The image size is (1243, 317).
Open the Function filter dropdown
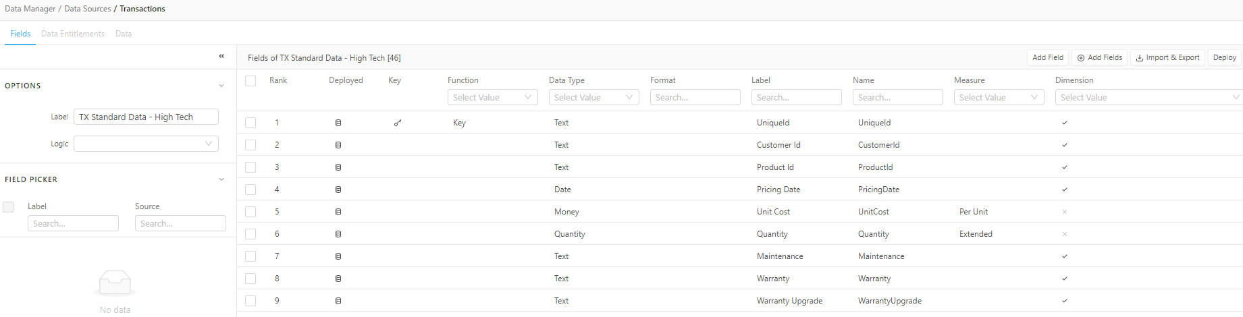point(492,98)
